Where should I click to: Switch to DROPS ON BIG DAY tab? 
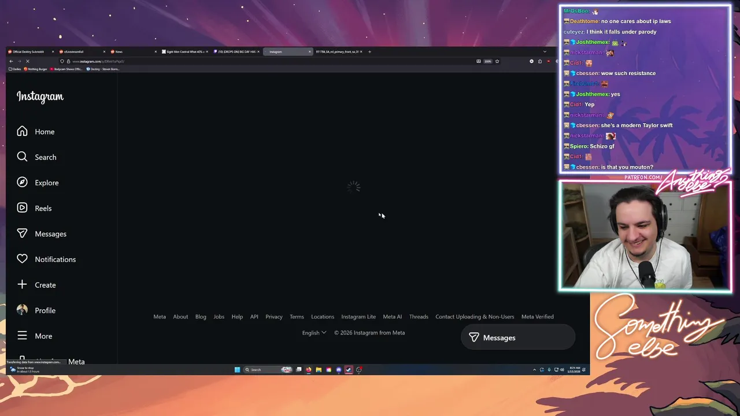point(236,51)
